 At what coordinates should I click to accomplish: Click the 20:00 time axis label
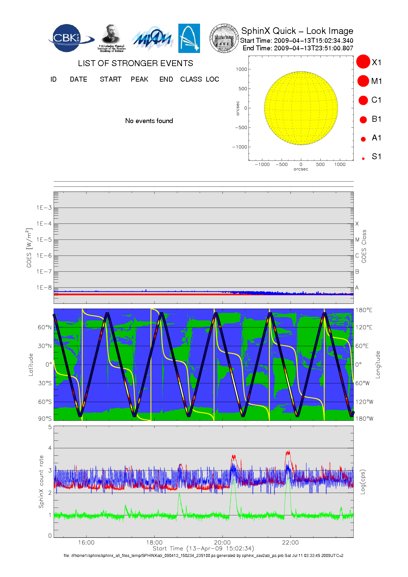222,542
